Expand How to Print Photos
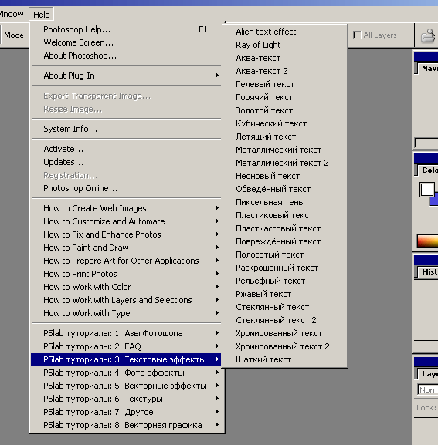 pyautogui.click(x=126, y=274)
